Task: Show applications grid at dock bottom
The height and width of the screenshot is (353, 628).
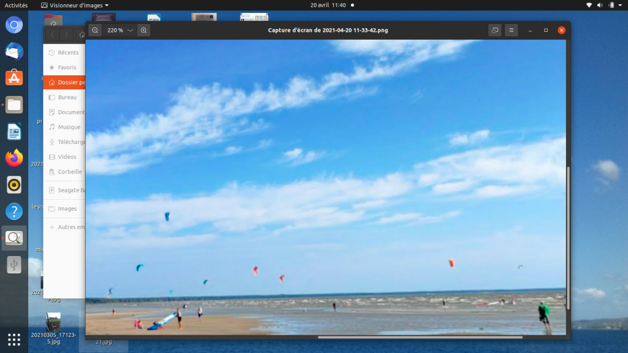Action: [x=14, y=338]
